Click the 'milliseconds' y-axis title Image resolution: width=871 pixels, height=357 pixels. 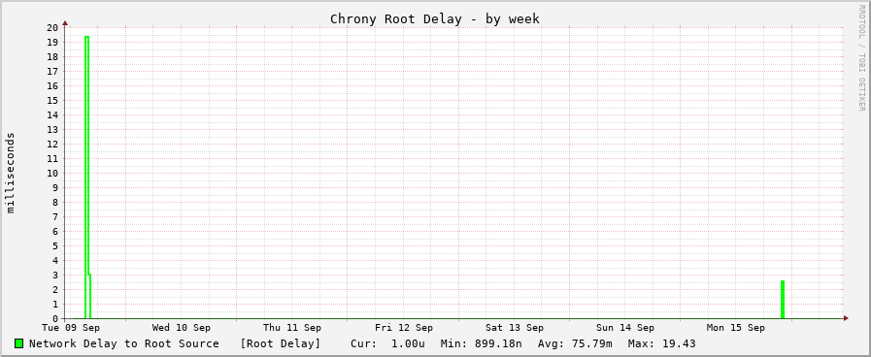click(x=11, y=173)
